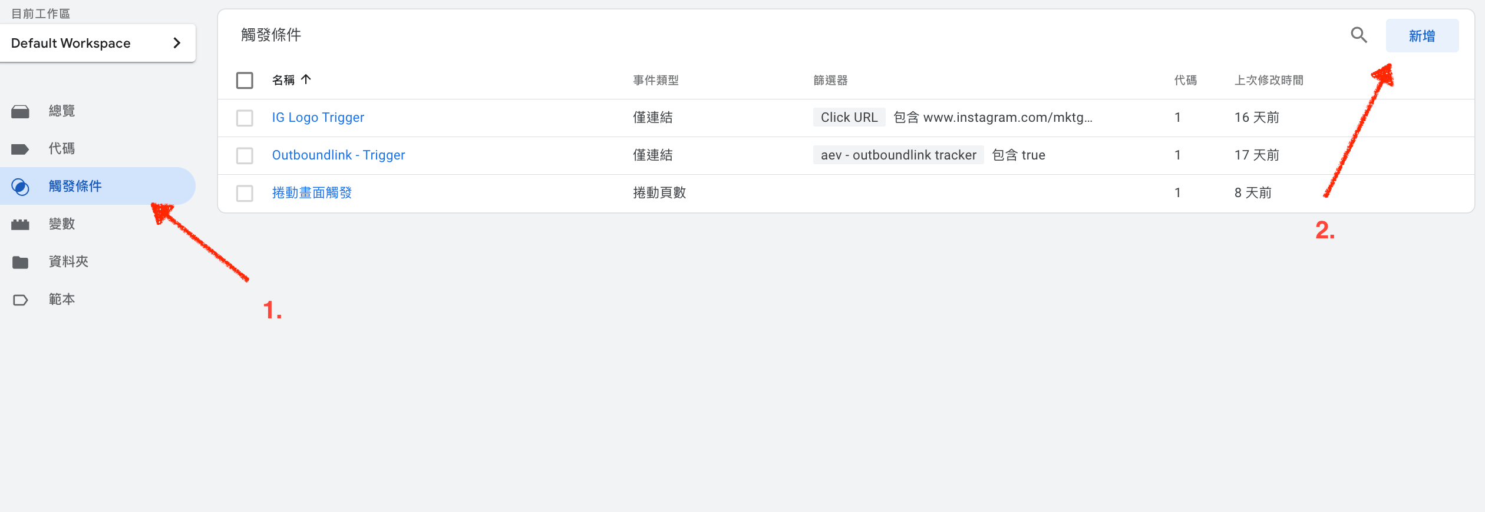Click the 總覽 overview icon in sidebar
The image size is (1485, 512).
pyautogui.click(x=20, y=111)
